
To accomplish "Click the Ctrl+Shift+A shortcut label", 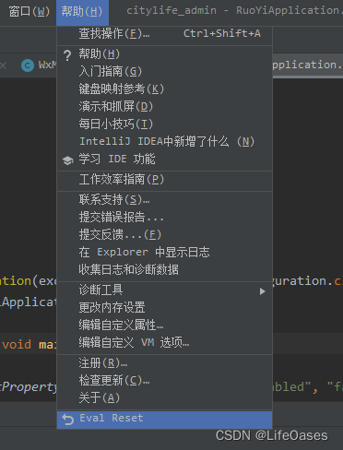I will pyautogui.click(x=222, y=33).
